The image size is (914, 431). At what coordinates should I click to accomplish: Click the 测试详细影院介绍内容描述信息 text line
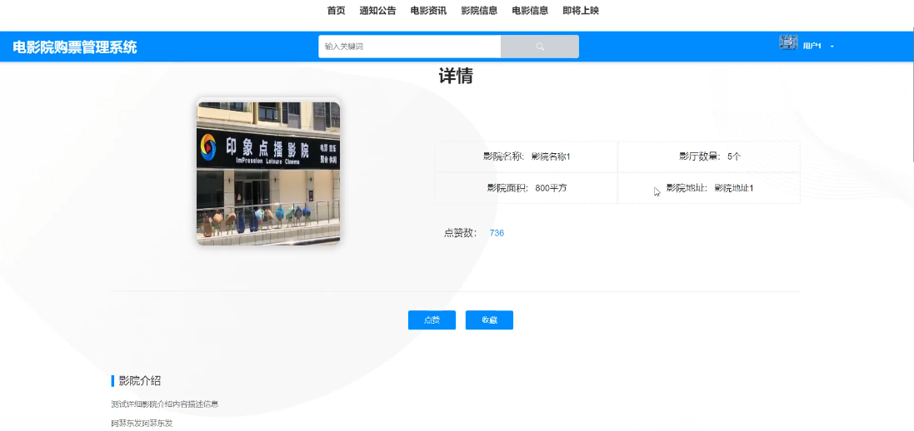[165, 404]
